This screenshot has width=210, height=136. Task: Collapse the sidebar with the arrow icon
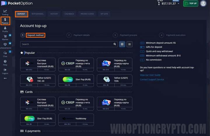click(5, 78)
